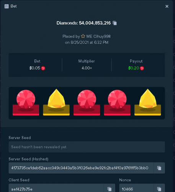Click the star badge beside ME Cihuy998
The width and height of the screenshot is (175, 192).
pos(83,36)
